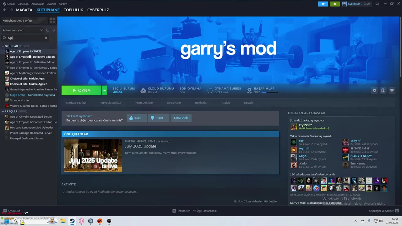
Task: Open Friends and Chat icon
Action: click(397, 211)
